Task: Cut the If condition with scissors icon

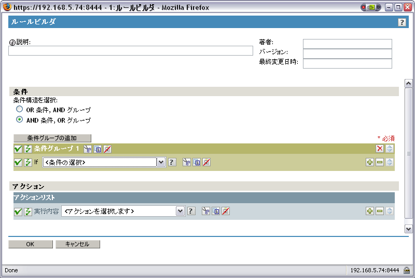Action: [x=187, y=162]
